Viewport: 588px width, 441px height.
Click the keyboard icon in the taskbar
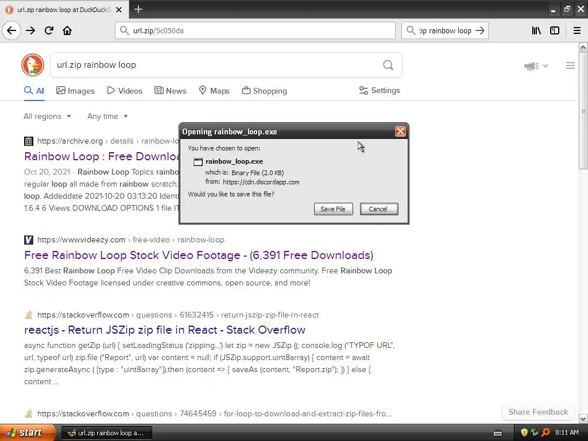(498, 433)
